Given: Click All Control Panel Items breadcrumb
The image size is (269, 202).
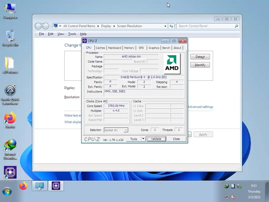Looking at the screenshot, I should pos(79,26).
